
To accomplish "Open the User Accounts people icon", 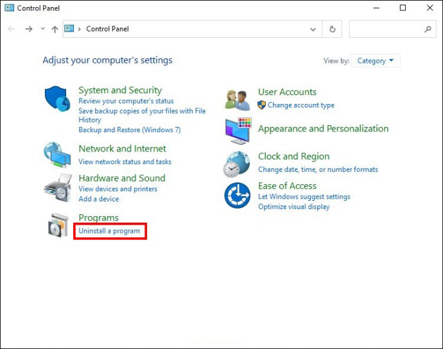I will (x=238, y=100).
